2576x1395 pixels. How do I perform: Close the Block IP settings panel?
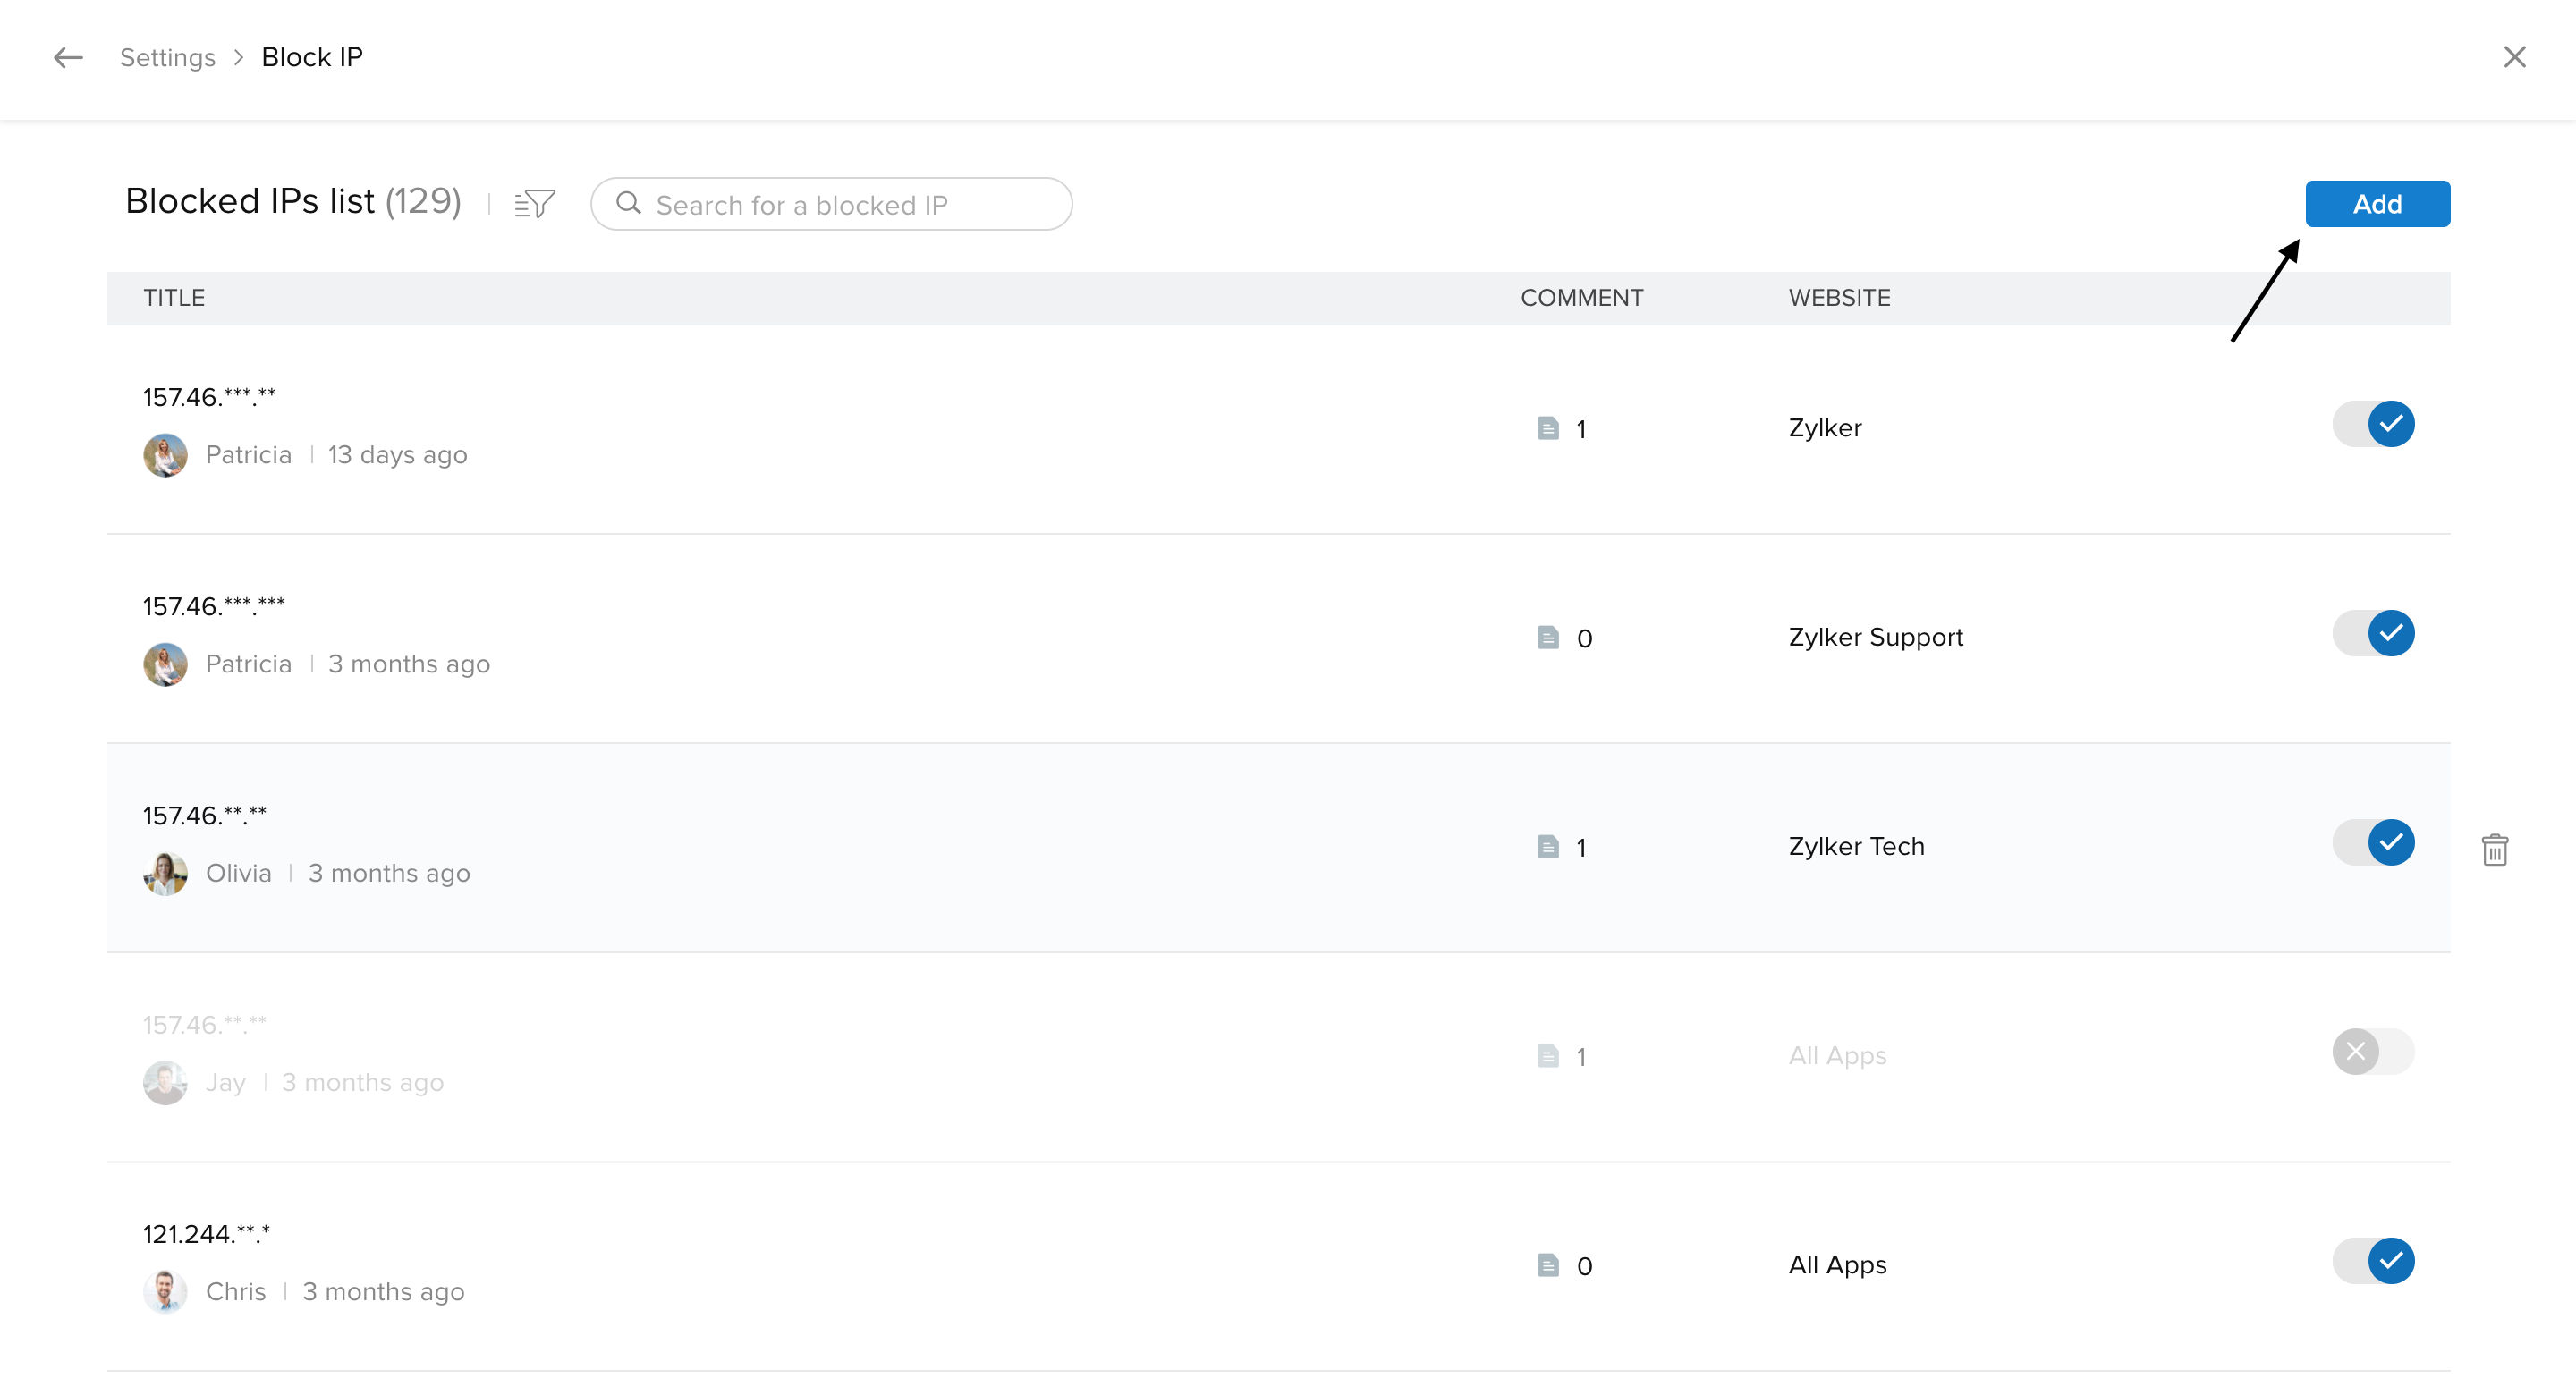[x=2514, y=57]
